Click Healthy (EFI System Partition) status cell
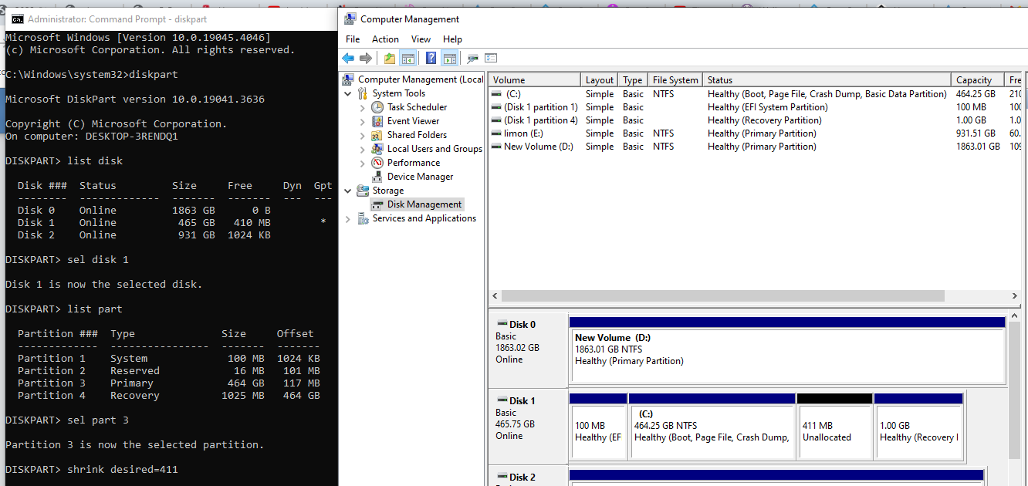 [x=768, y=107]
